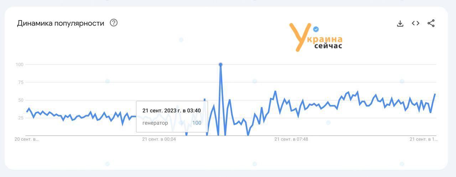The height and width of the screenshot is (177, 456).
Task: Click the 75 label on y-axis
Action: point(21,82)
